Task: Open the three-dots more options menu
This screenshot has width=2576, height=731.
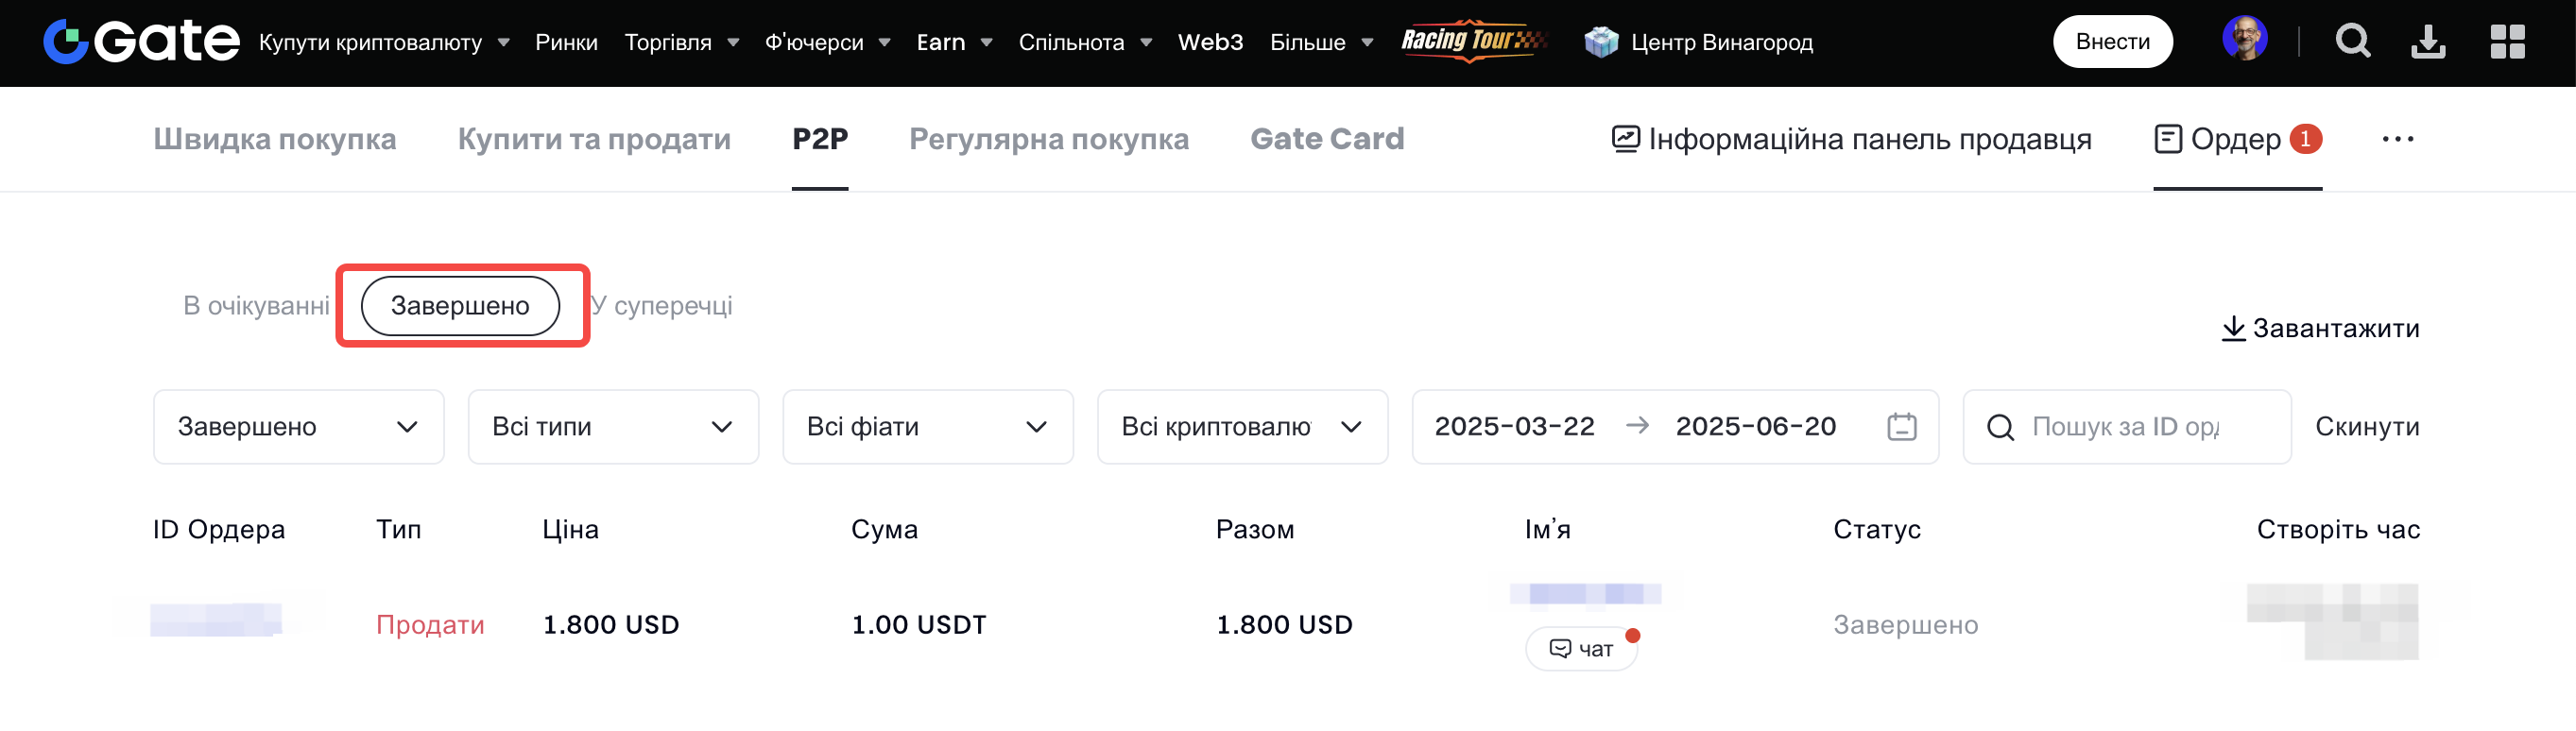Action: [x=2397, y=139]
